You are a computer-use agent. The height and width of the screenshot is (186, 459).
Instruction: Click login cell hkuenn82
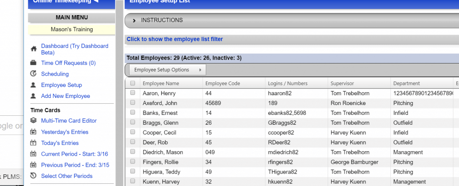pos(280,182)
